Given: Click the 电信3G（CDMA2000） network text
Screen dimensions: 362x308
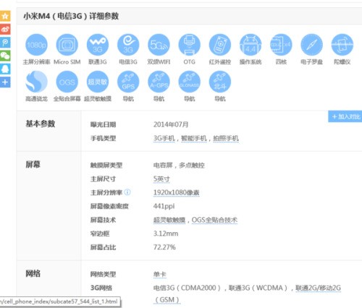Looking at the screenshot, I should (x=187, y=288).
